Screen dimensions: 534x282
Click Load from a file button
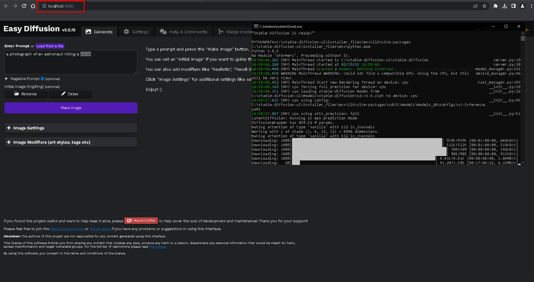click(50, 46)
